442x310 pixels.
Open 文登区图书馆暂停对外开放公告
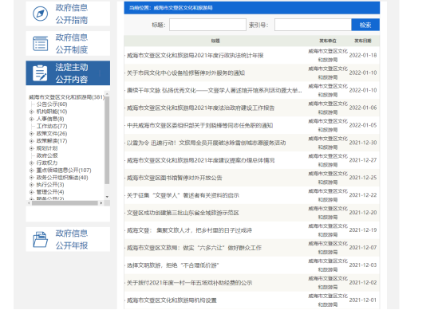tap(174, 178)
